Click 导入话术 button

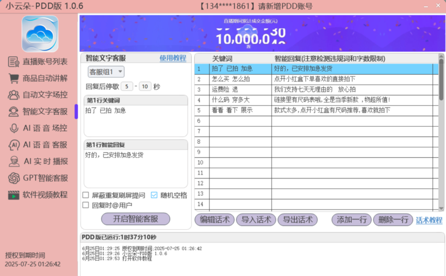(256, 220)
